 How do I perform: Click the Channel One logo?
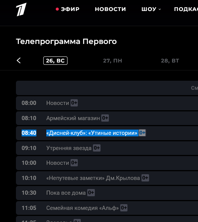[21, 9]
